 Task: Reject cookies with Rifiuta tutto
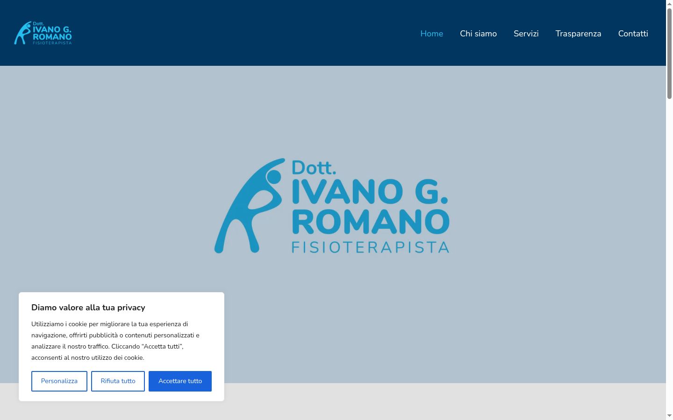[x=118, y=381]
